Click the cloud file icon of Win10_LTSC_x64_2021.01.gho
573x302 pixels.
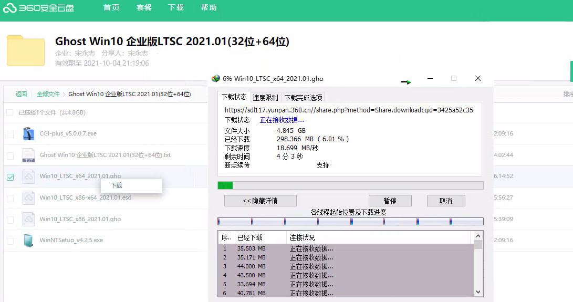[28, 176]
